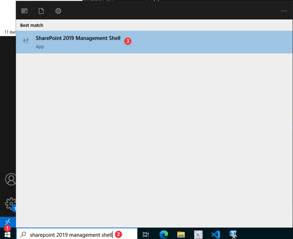Filter search results by Documents
The width and height of the screenshot is (293, 239).
click(41, 11)
